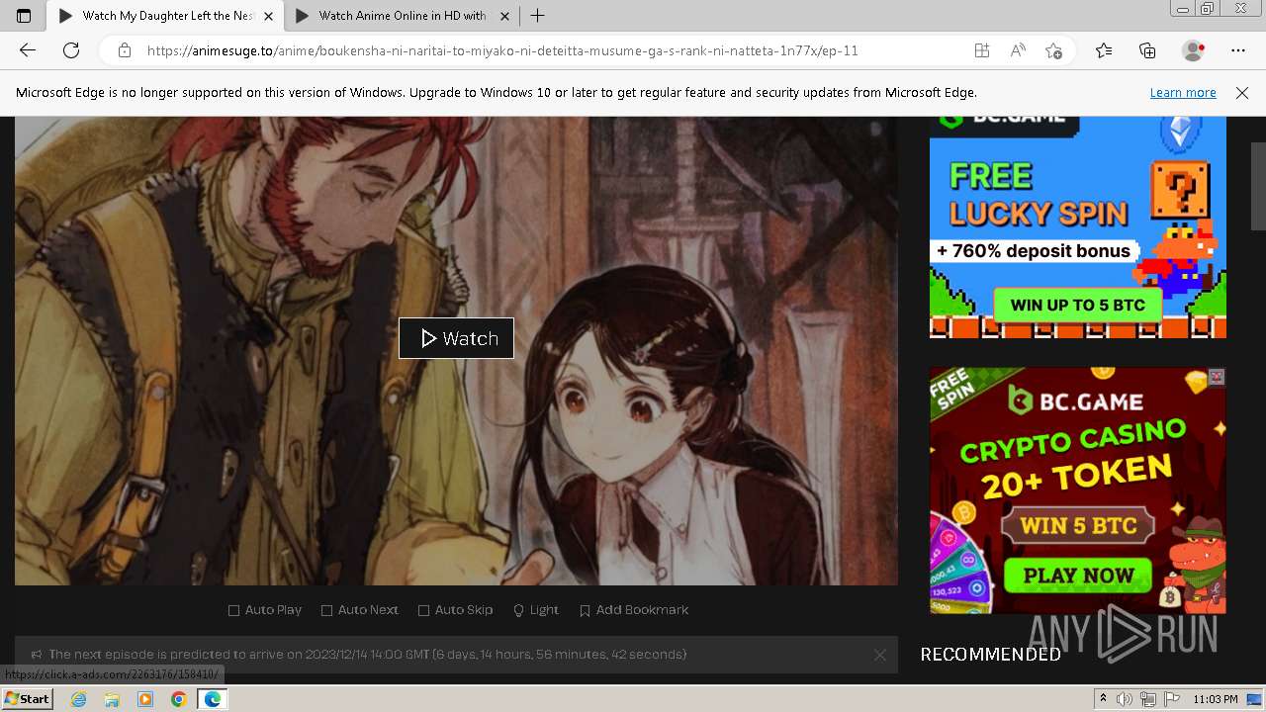Launch Google Chrome from taskbar
1266x712 pixels.
click(x=178, y=699)
